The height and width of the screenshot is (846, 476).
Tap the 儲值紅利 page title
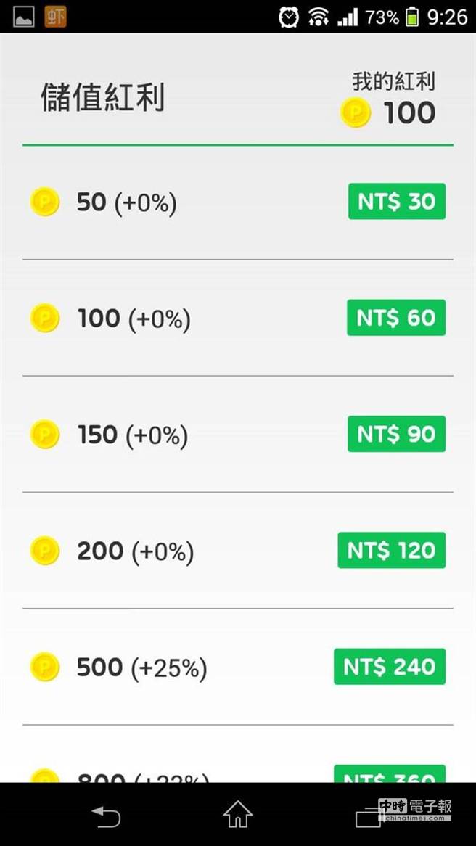(102, 98)
